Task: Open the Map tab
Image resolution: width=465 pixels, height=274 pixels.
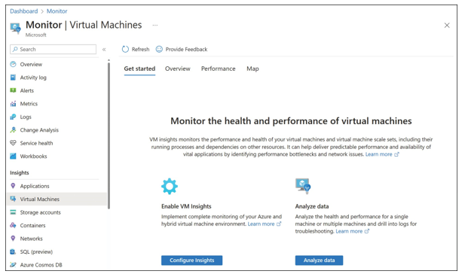Action: [252, 68]
